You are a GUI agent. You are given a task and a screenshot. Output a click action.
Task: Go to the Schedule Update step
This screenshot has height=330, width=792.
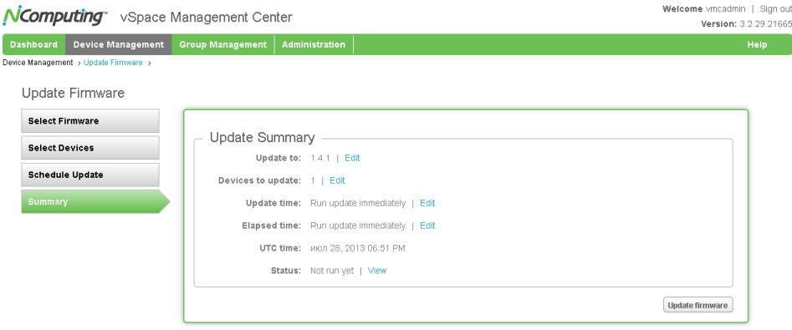pos(90,175)
